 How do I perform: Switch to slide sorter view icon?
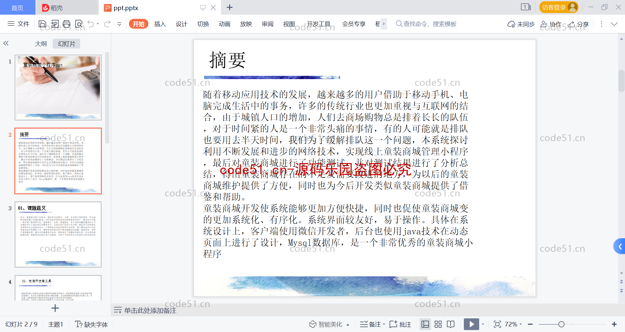pyautogui.click(x=438, y=324)
